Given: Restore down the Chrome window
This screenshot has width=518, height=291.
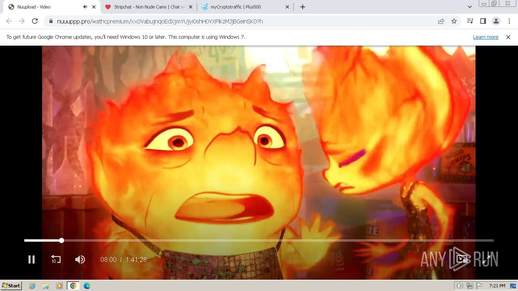Looking at the screenshot, I should (x=494, y=4).
